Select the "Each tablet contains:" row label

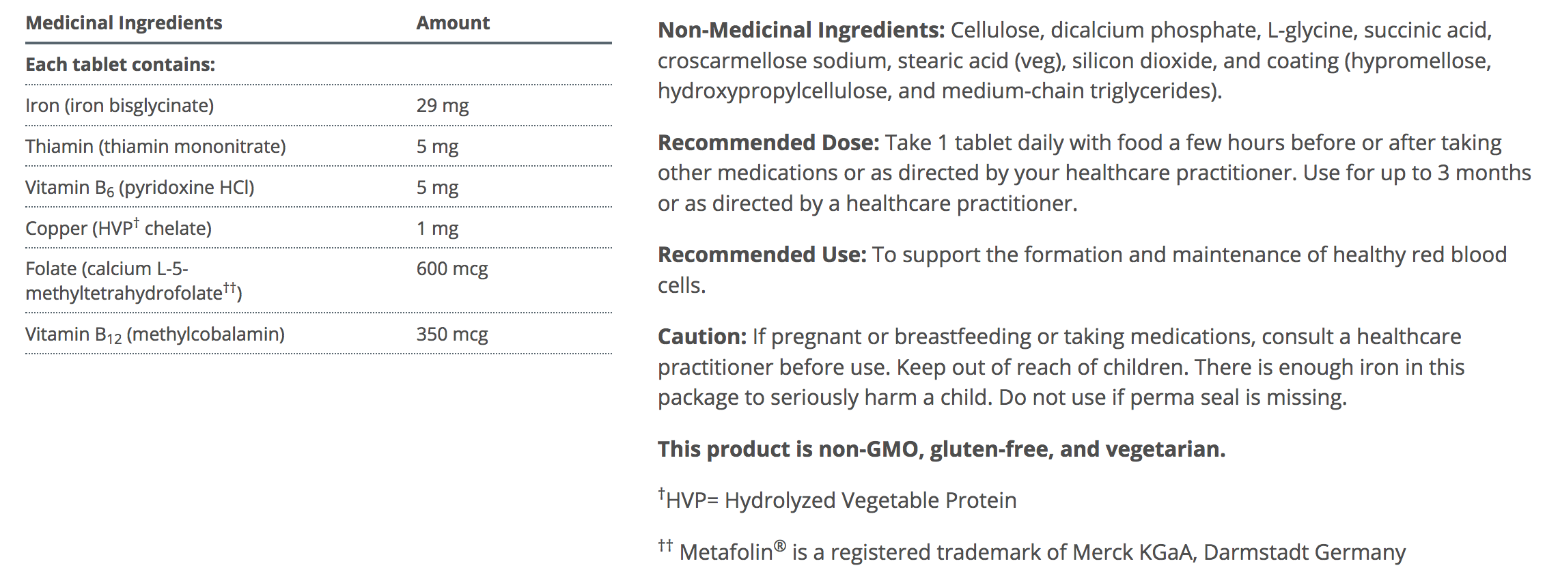(120, 65)
